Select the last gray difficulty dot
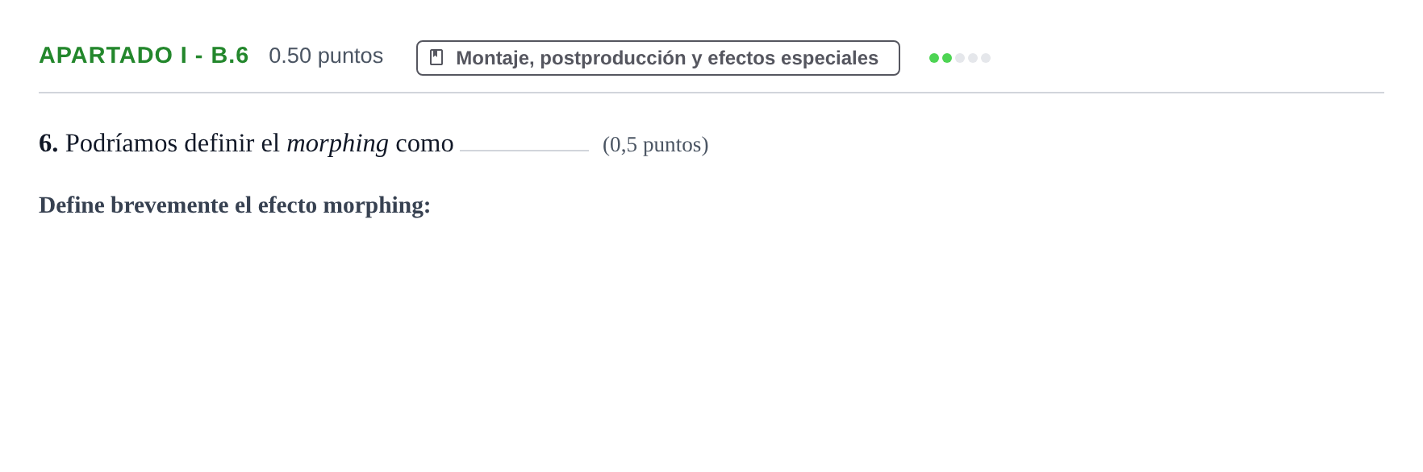This screenshot has height=472, width=1423. point(986,58)
